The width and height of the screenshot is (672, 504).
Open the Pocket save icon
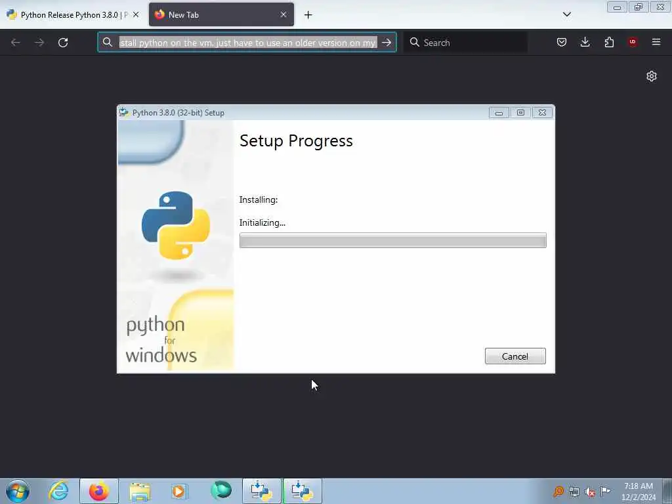pyautogui.click(x=562, y=42)
